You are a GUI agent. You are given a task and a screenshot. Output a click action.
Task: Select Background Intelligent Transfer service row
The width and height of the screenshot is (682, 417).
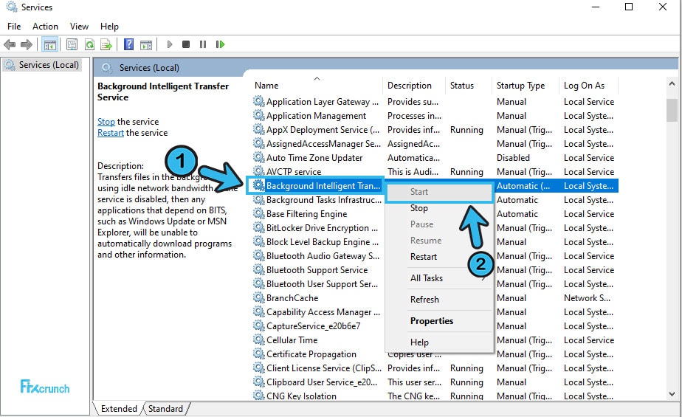tap(434, 186)
